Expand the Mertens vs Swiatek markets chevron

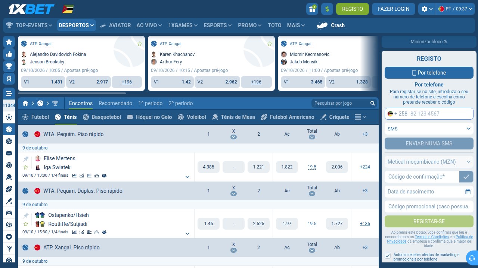tap(187, 177)
